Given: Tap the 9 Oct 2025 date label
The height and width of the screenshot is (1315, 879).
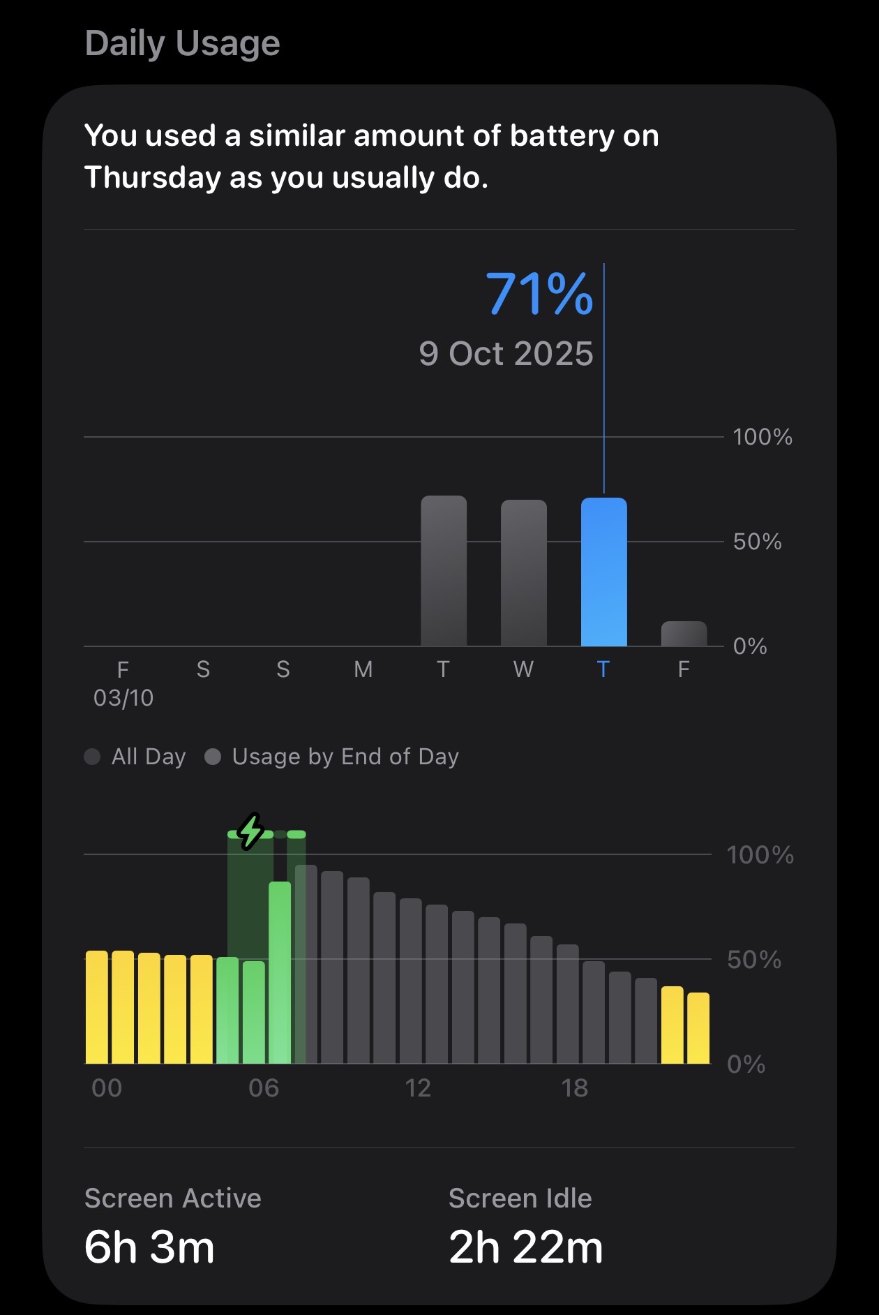Looking at the screenshot, I should click(506, 354).
